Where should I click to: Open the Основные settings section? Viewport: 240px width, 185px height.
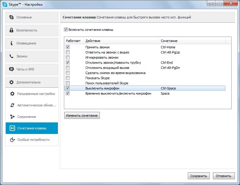32,17
